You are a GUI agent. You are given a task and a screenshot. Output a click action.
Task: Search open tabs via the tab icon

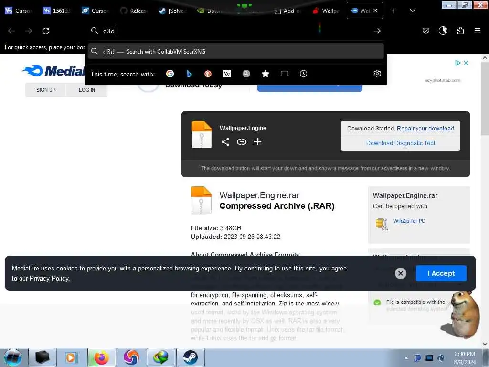(x=285, y=74)
